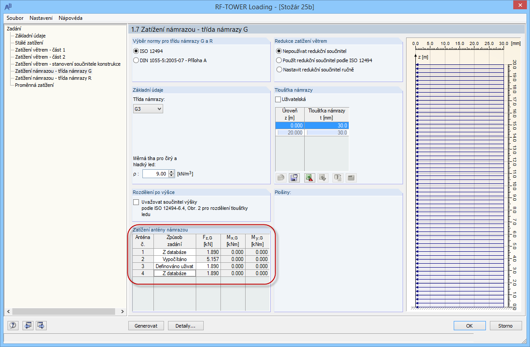This screenshot has width=530, height=347.
Task: Open the help dialog icon
Action: pyautogui.click(x=13, y=325)
